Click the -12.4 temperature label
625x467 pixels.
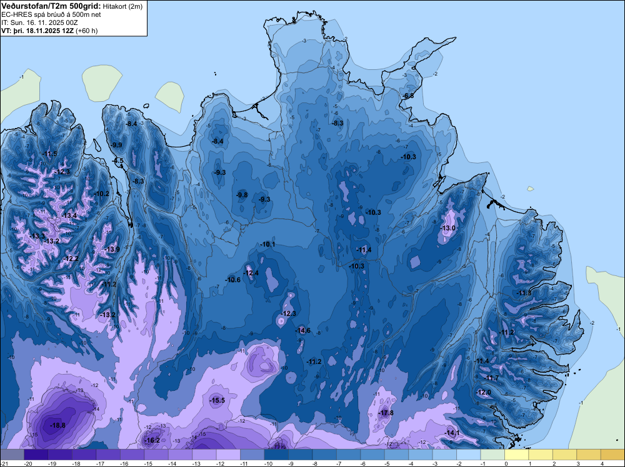pos(251,273)
